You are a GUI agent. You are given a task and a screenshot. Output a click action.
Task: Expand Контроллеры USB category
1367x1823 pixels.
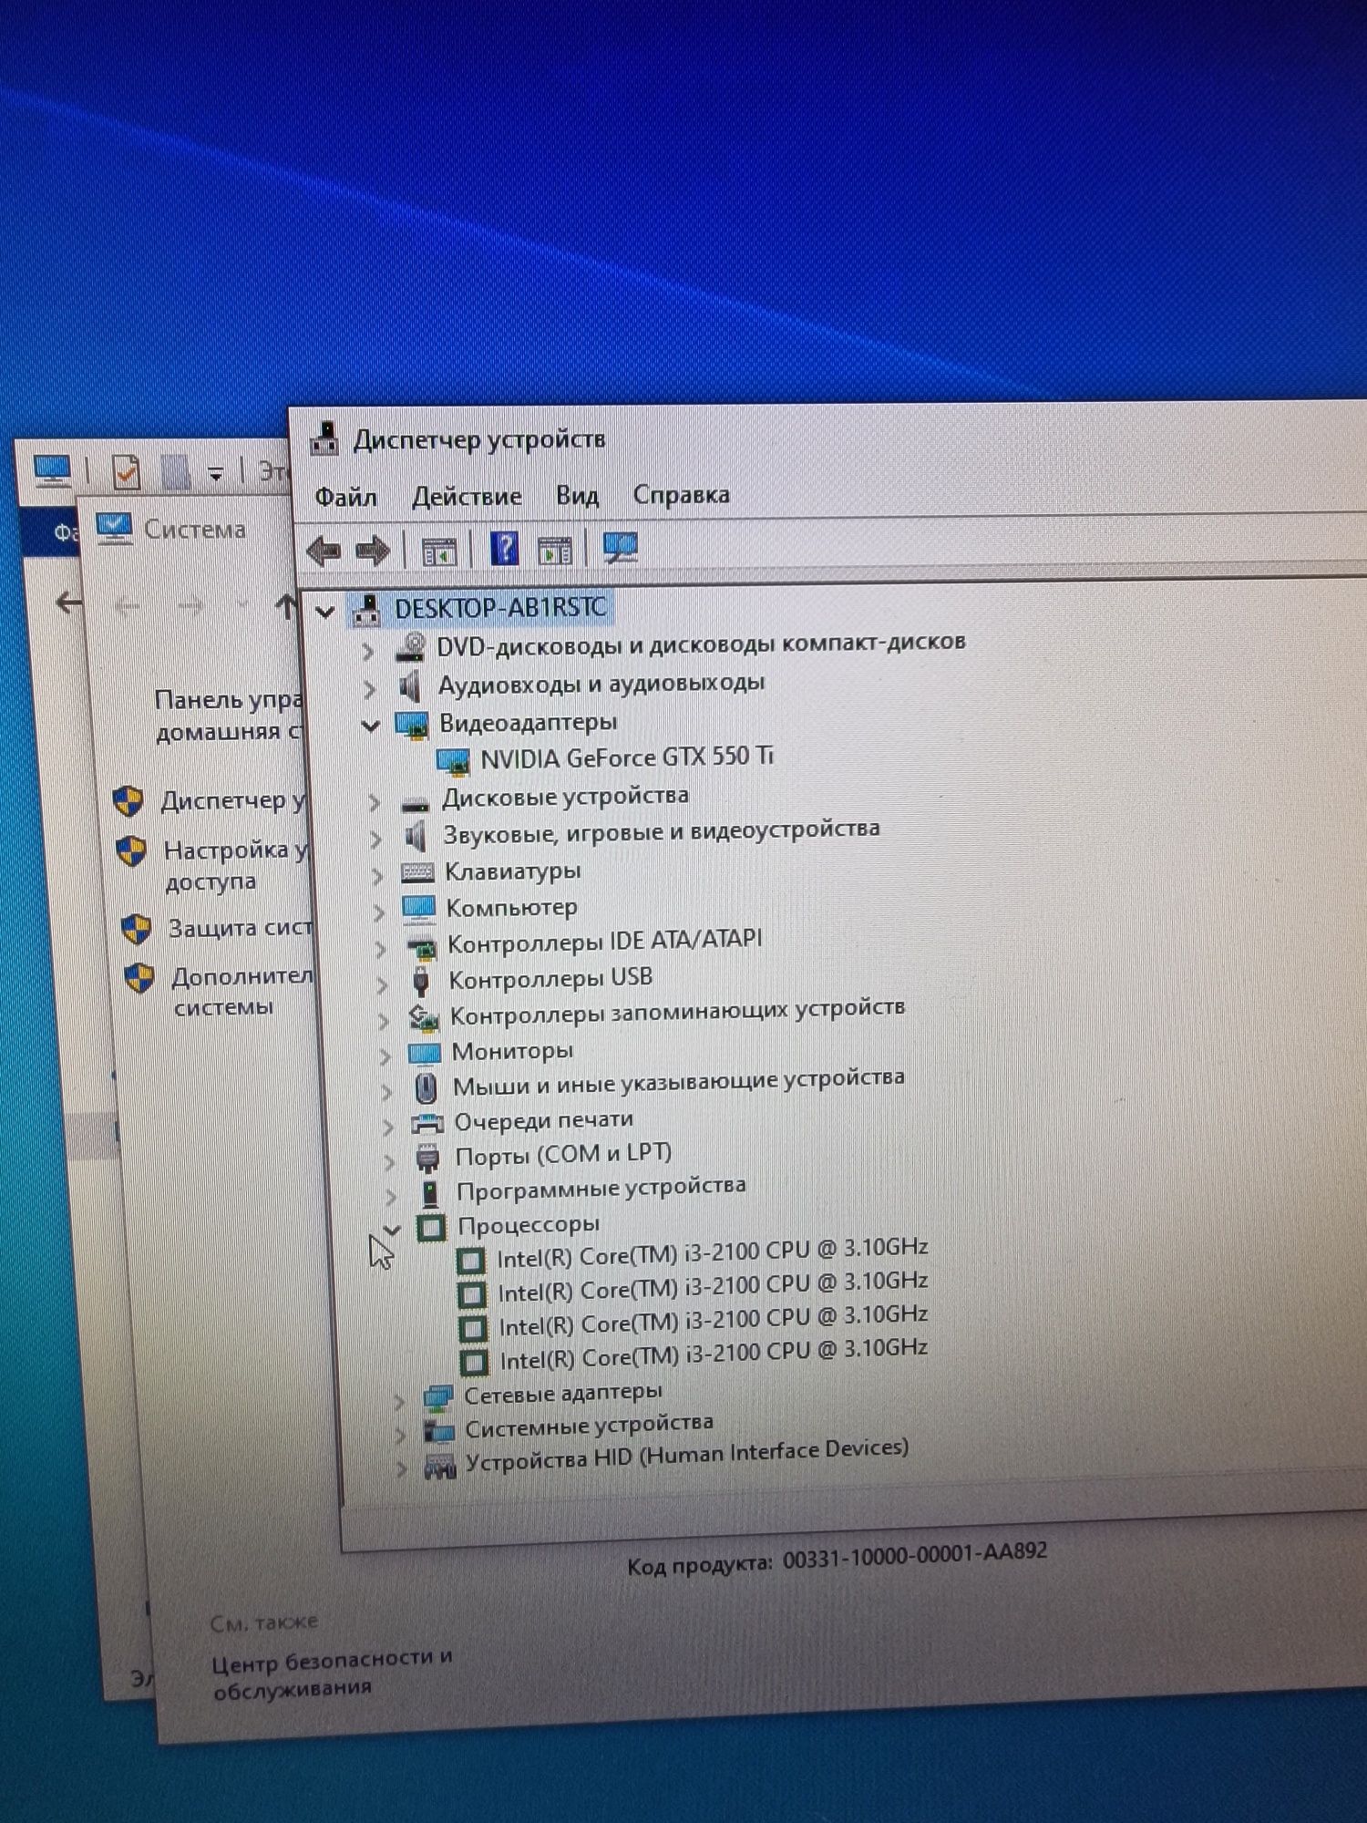point(382,984)
